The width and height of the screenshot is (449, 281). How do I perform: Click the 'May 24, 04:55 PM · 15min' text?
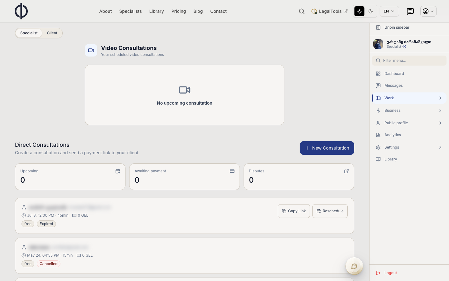[x=50, y=255]
